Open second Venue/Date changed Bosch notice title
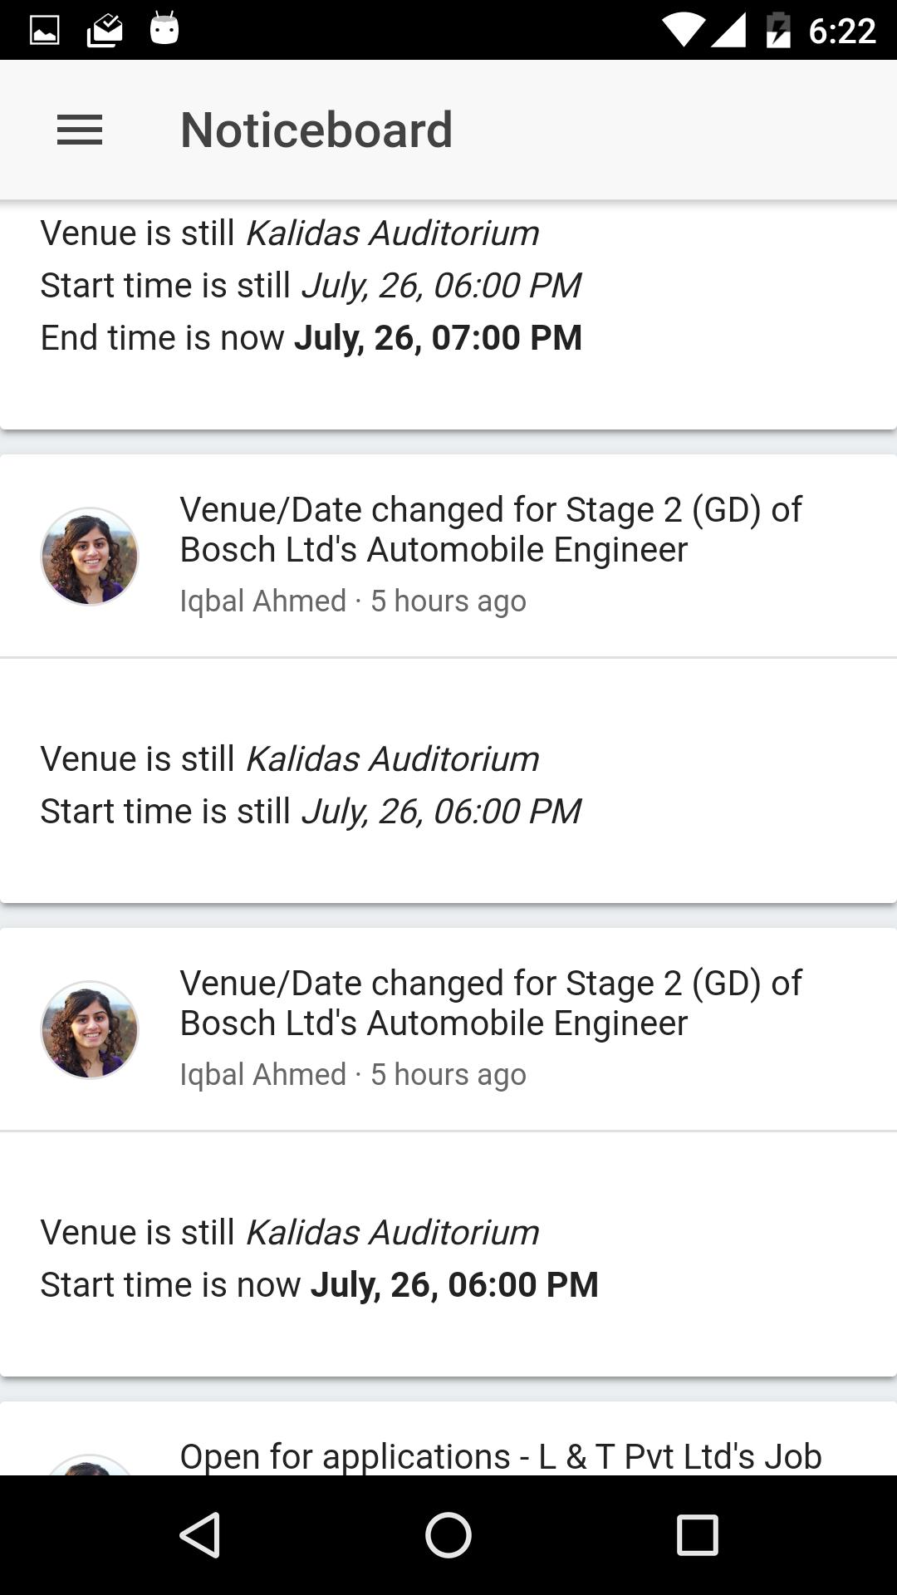 [491, 1003]
